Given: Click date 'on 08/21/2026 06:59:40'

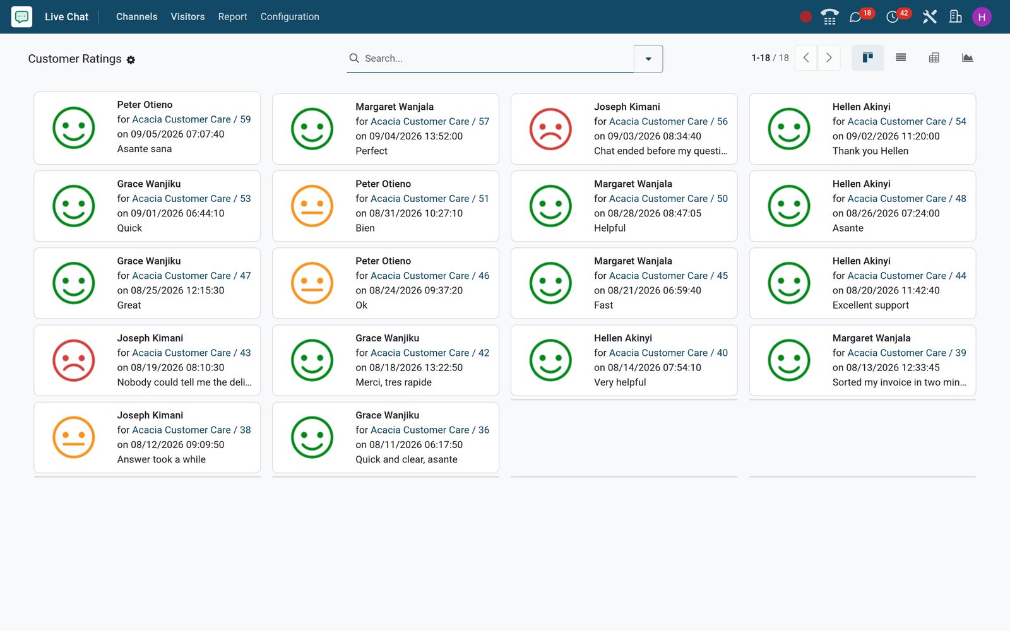Looking at the screenshot, I should (648, 290).
